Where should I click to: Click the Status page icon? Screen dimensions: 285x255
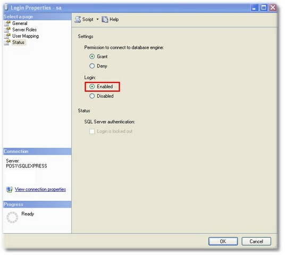[7, 42]
